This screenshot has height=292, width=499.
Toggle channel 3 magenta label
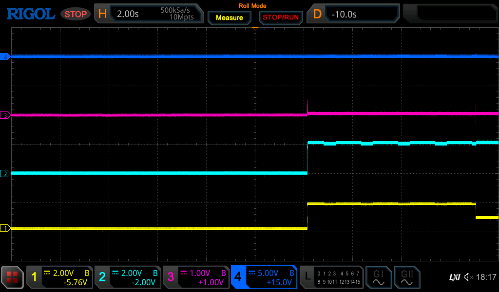pyautogui.click(x=171, y=277)
